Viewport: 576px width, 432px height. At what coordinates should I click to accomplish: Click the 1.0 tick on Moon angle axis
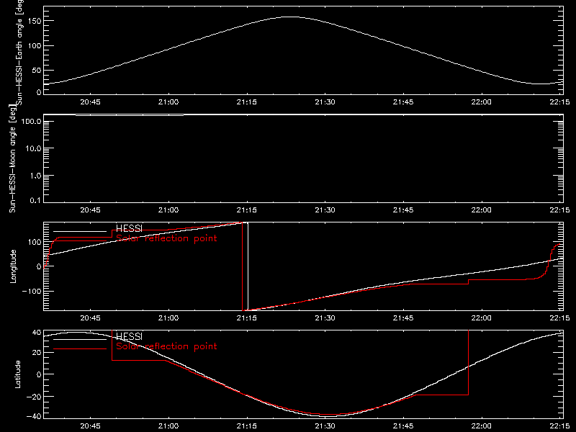35,176
